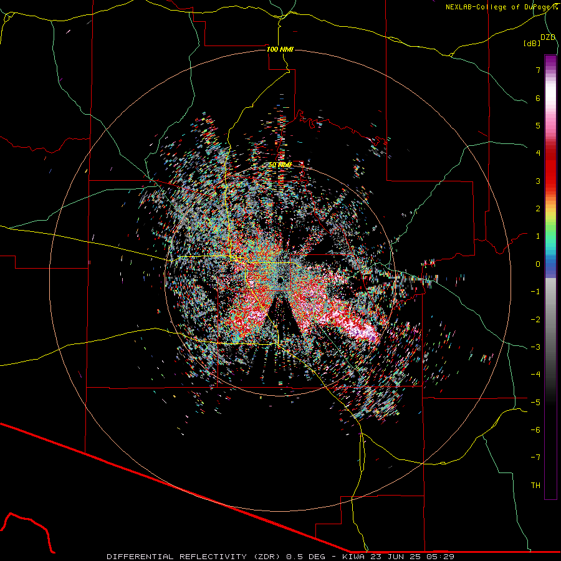Click the [dB] unit label above the scale

pos(532,43)
